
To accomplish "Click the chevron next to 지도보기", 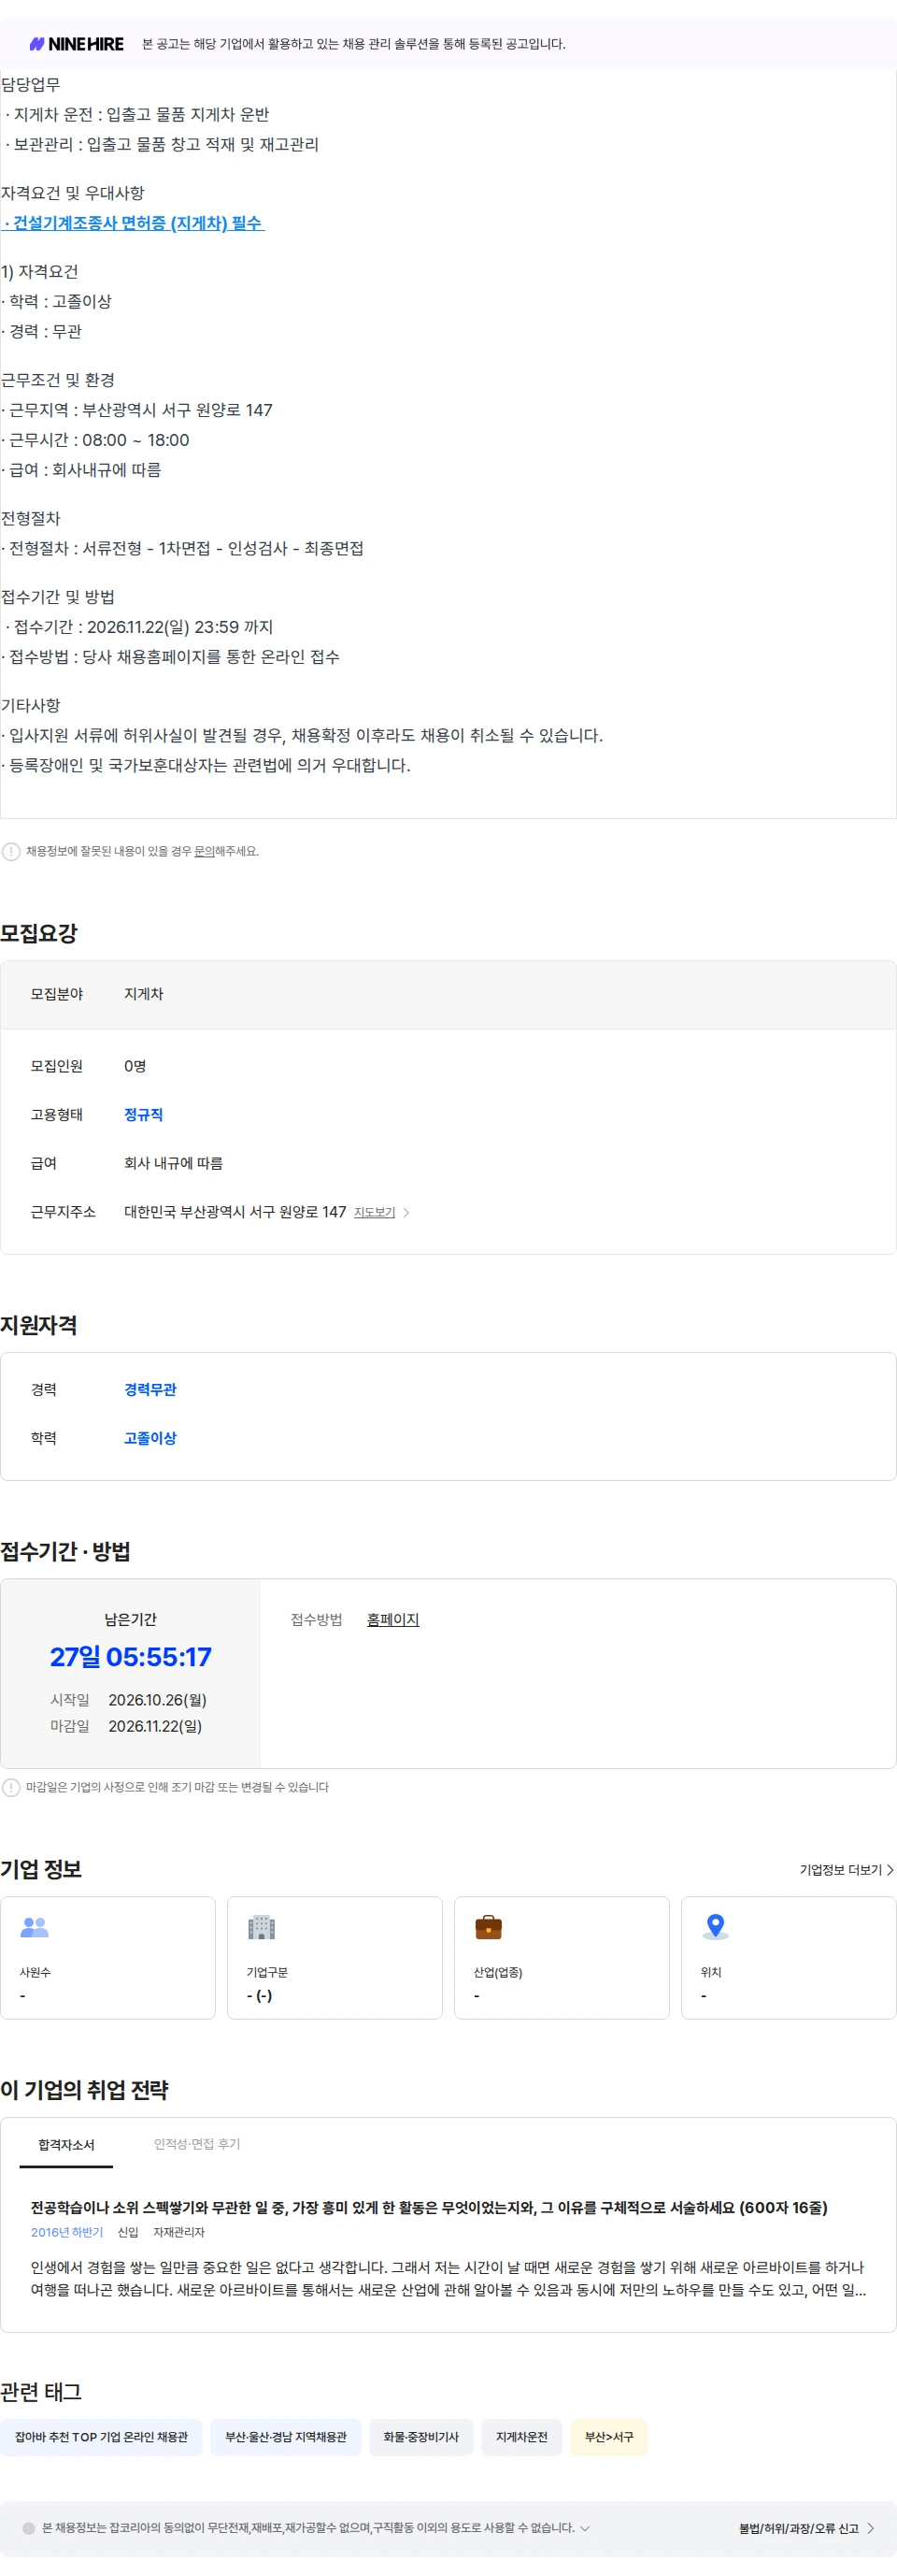I will point(406,1212).
